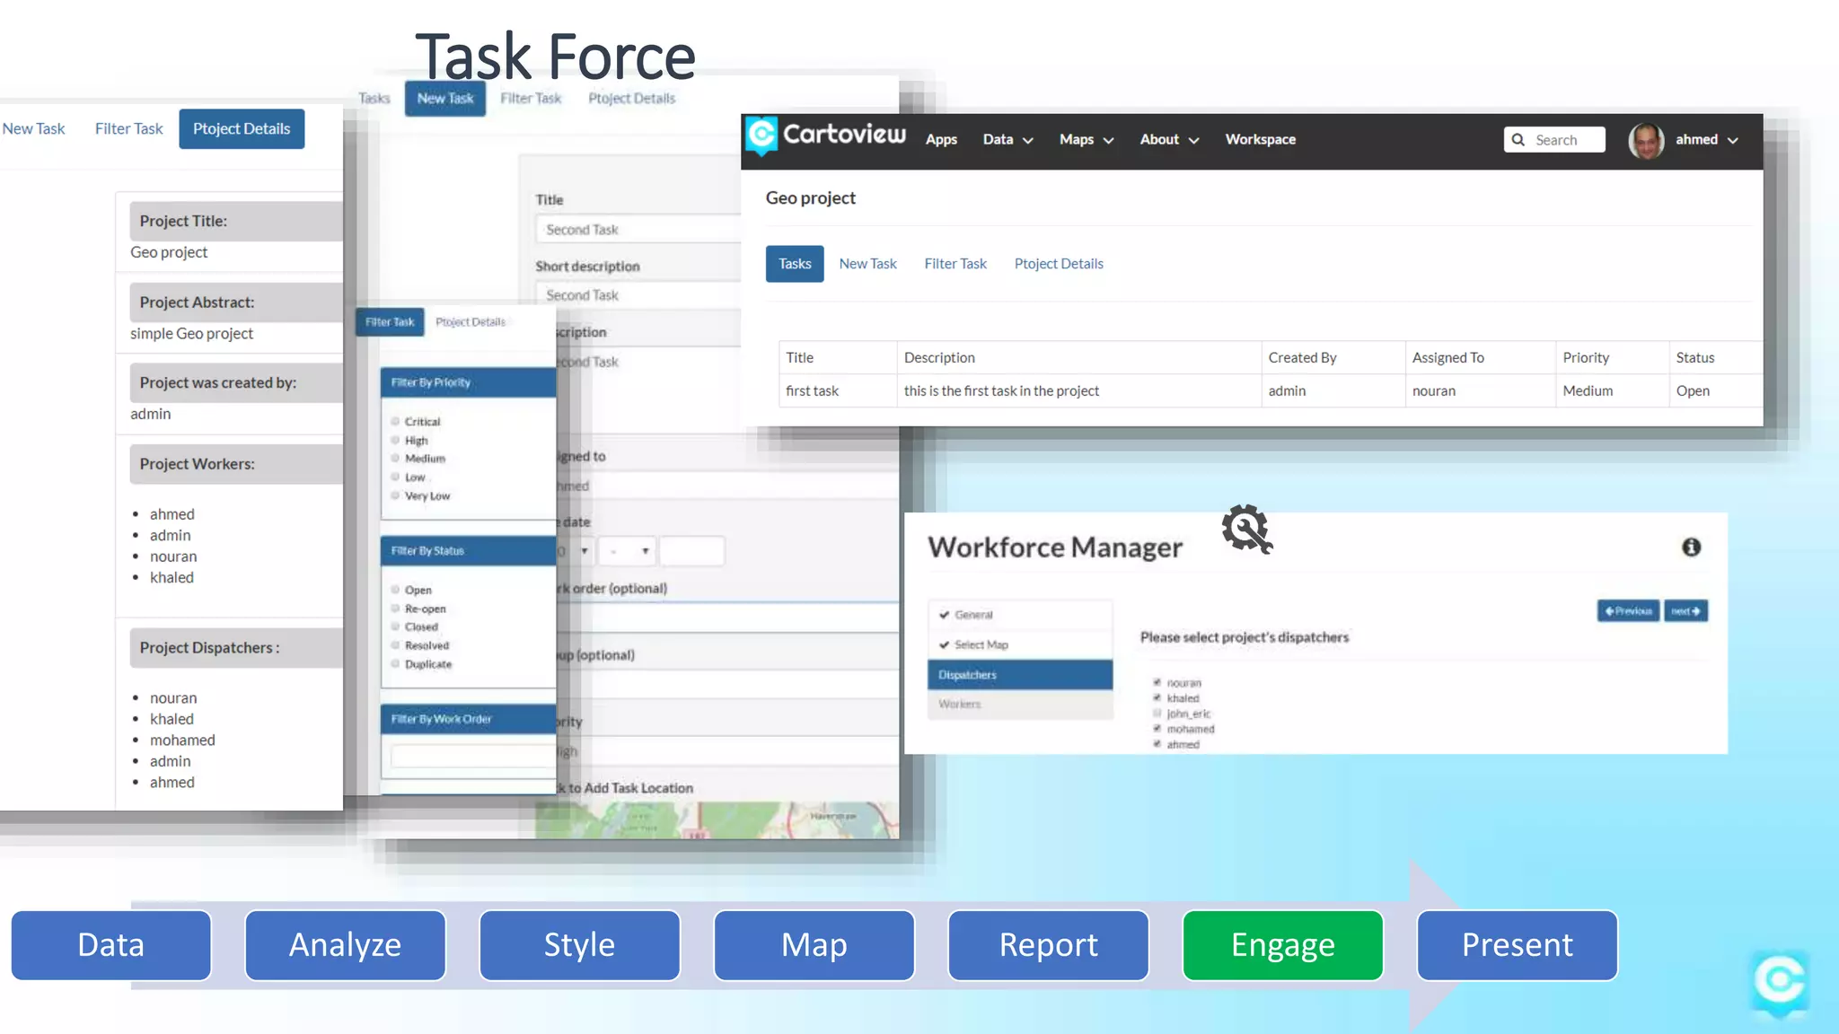The height and width of the screenshot is (1034, 1839).
Task: Click the Data workflow button
Action: 111,945
